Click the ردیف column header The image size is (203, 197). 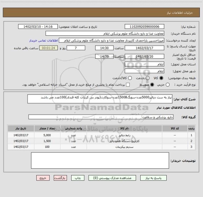tap(191, 128)
